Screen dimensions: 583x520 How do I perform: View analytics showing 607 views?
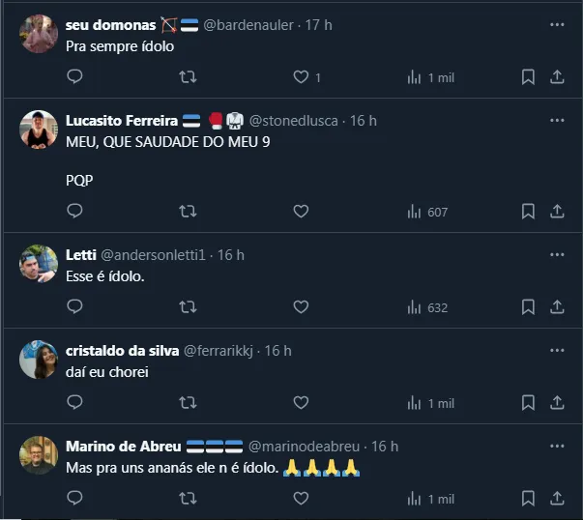pyautogui.click(x=427, y=211)
